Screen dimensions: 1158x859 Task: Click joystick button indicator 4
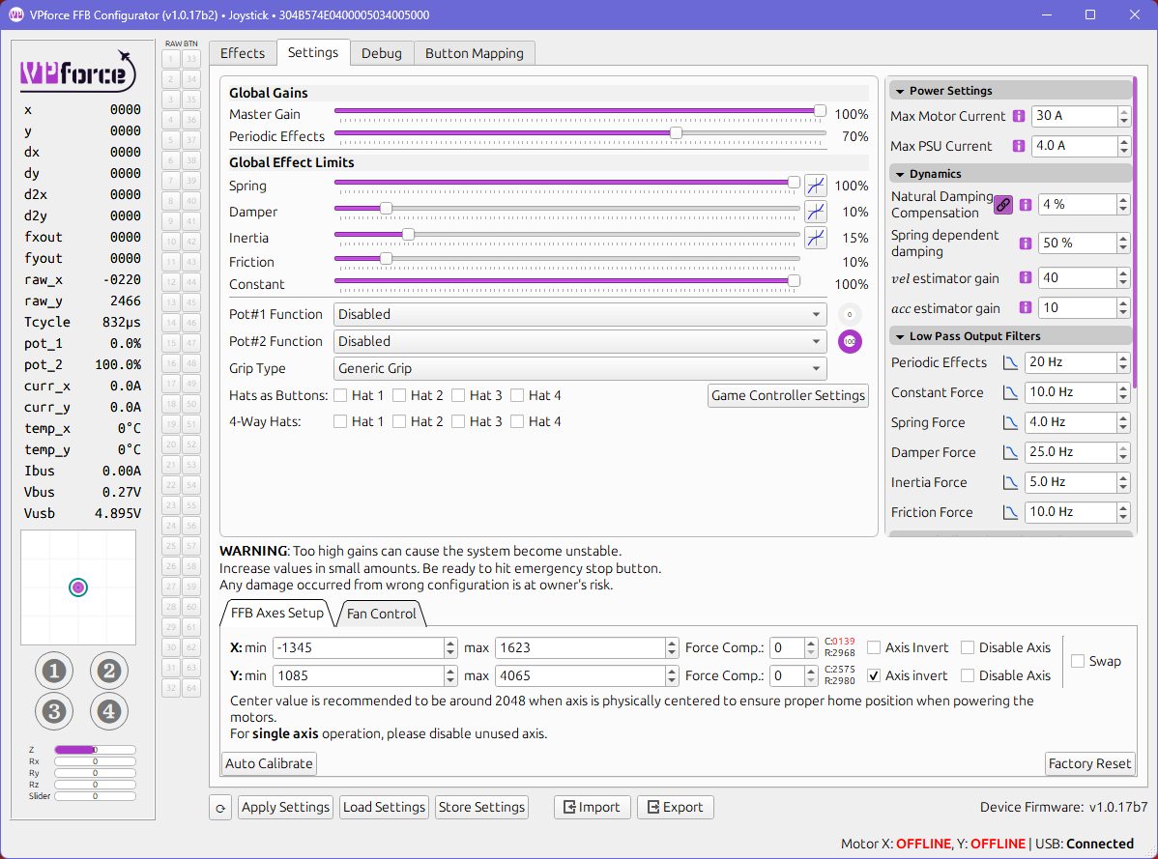(108, 711)
